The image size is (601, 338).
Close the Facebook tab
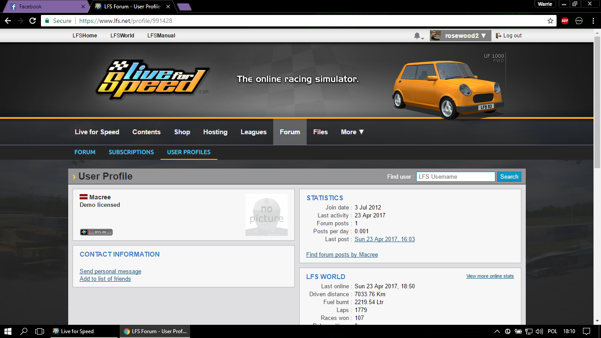coord(84,7)
